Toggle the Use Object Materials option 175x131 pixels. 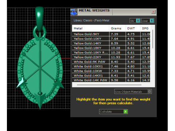(x=133, y=92)
